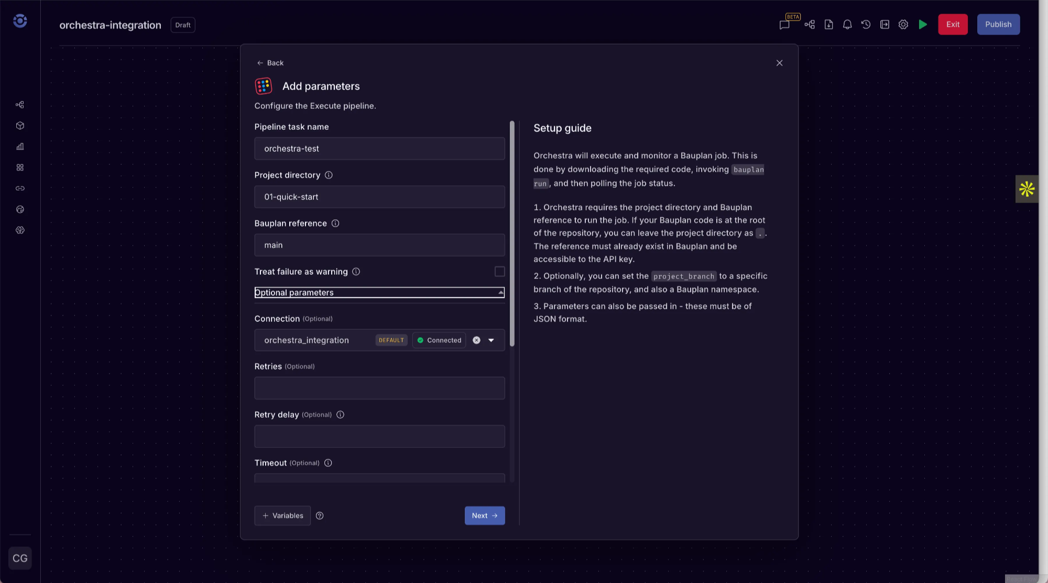Clear the orchestra_integration connection selection
This screenshot has height=583, width=1048.
(476, 340)
